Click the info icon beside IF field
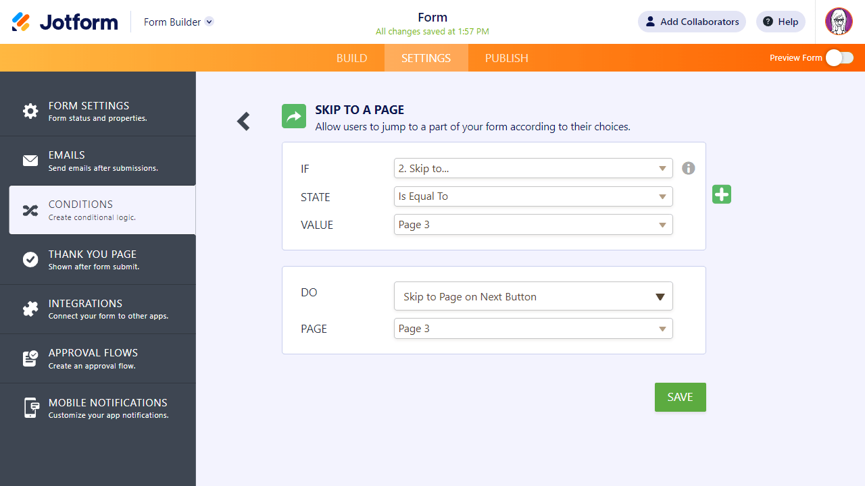This screenshot has width=865, height=486. [688, 168]
